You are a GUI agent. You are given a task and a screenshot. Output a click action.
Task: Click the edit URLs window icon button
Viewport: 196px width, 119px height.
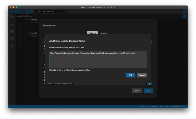(x=150, y=83)
